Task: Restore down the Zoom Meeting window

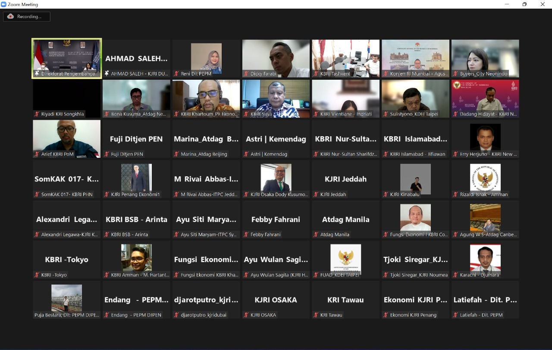Action: pos(524,4)
